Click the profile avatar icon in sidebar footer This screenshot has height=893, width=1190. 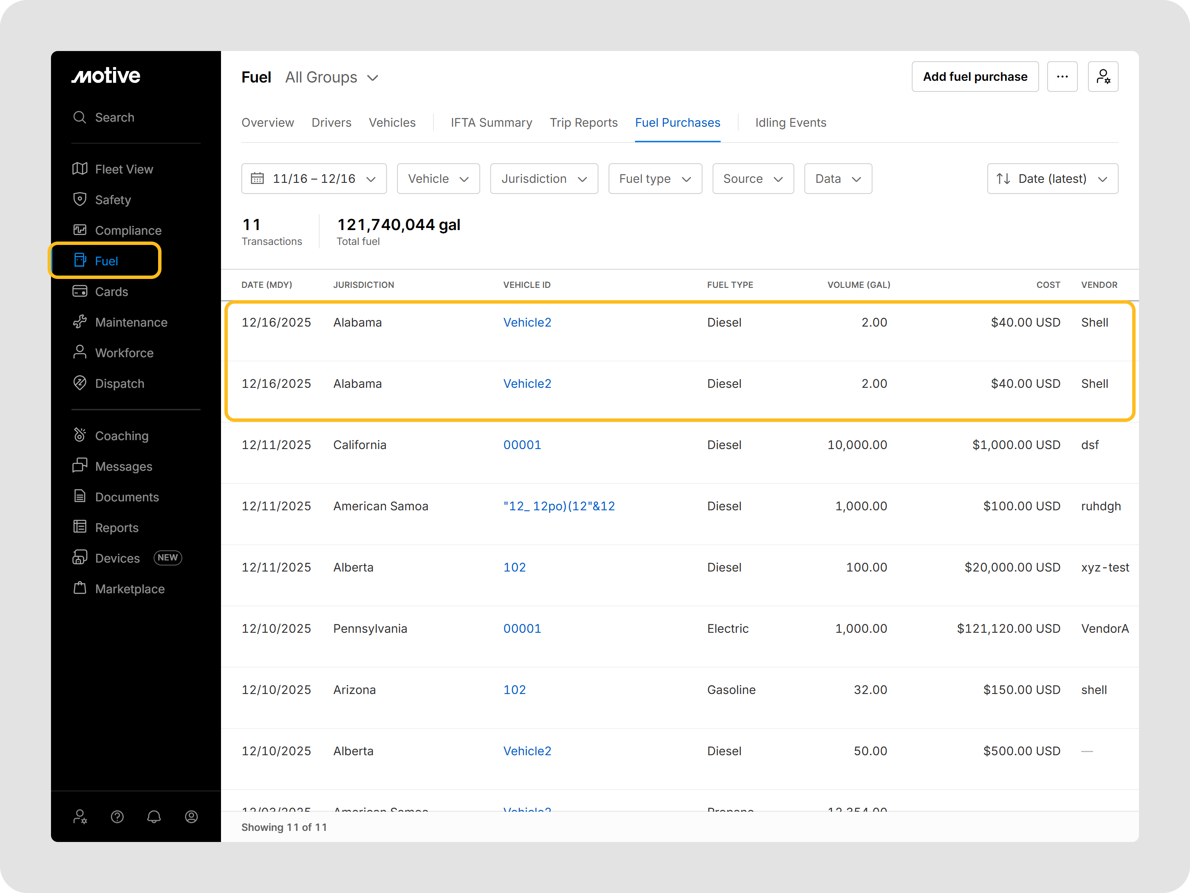click(x=191, y=816)
